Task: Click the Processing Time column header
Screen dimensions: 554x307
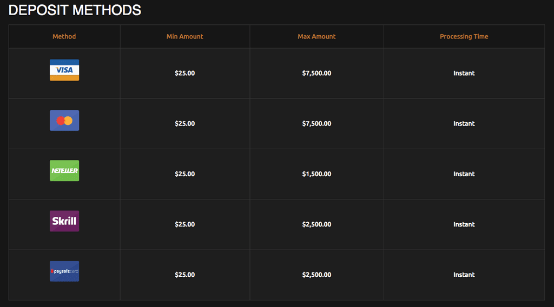Action: tap(464, 37)
